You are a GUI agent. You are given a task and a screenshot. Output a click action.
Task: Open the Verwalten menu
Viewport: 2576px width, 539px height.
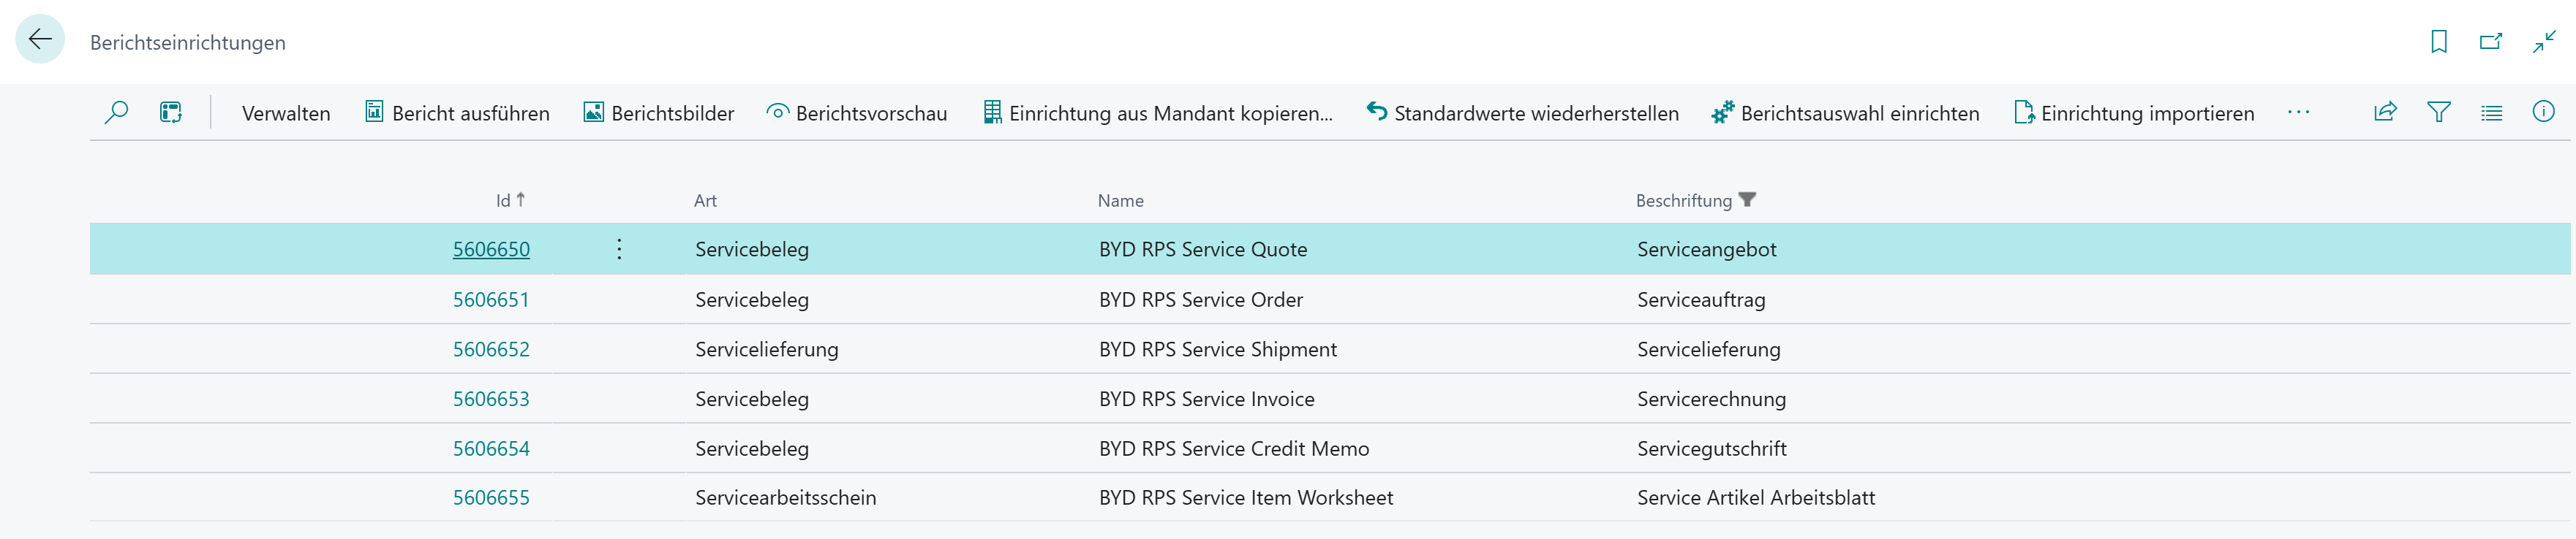pyautogui.click(x=286, y=114)
